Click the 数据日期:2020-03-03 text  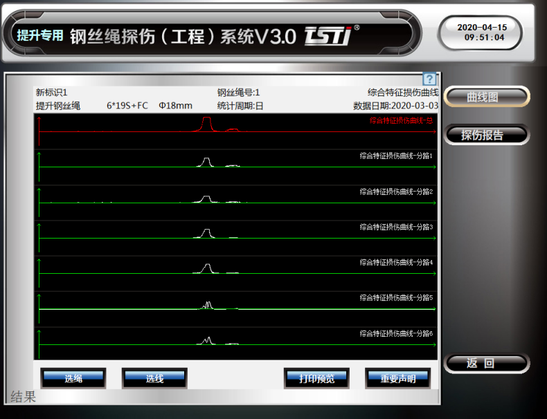pyautogui.click(x=395, y=106)
